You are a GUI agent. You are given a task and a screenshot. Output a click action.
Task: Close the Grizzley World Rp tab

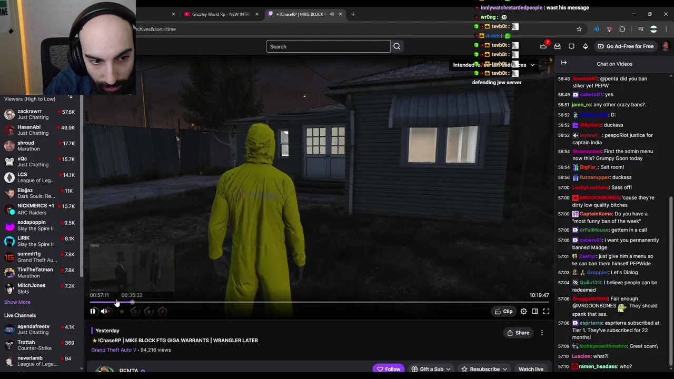(x=257, y=14)
